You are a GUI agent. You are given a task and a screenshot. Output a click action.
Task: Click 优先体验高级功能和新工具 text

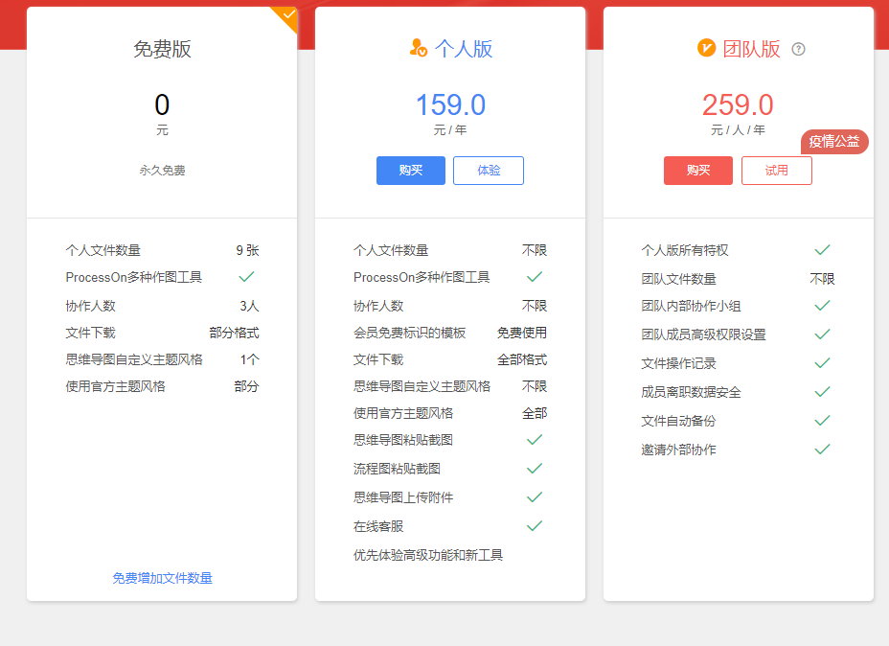point(428,555)
